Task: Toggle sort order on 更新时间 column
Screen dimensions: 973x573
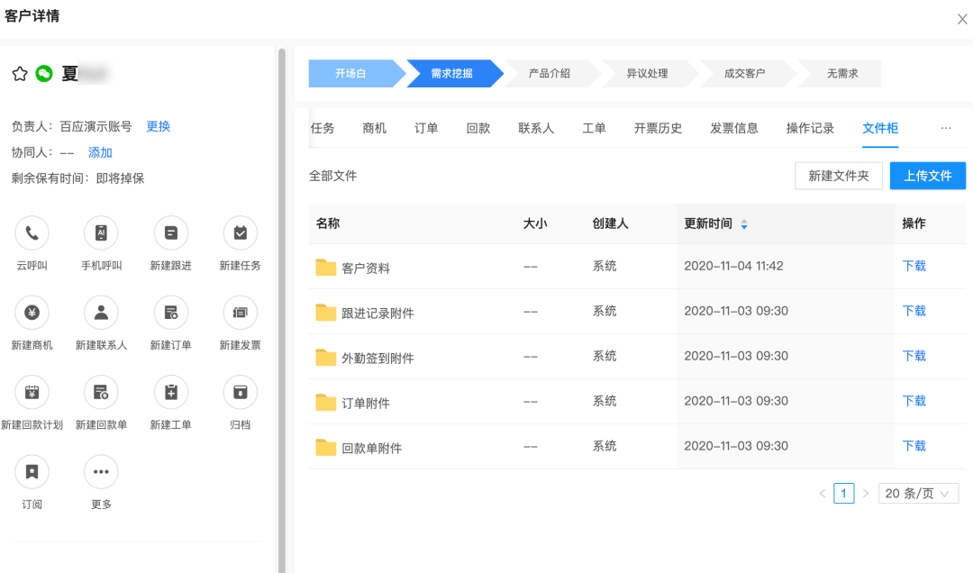Action: tap(744, 224)
